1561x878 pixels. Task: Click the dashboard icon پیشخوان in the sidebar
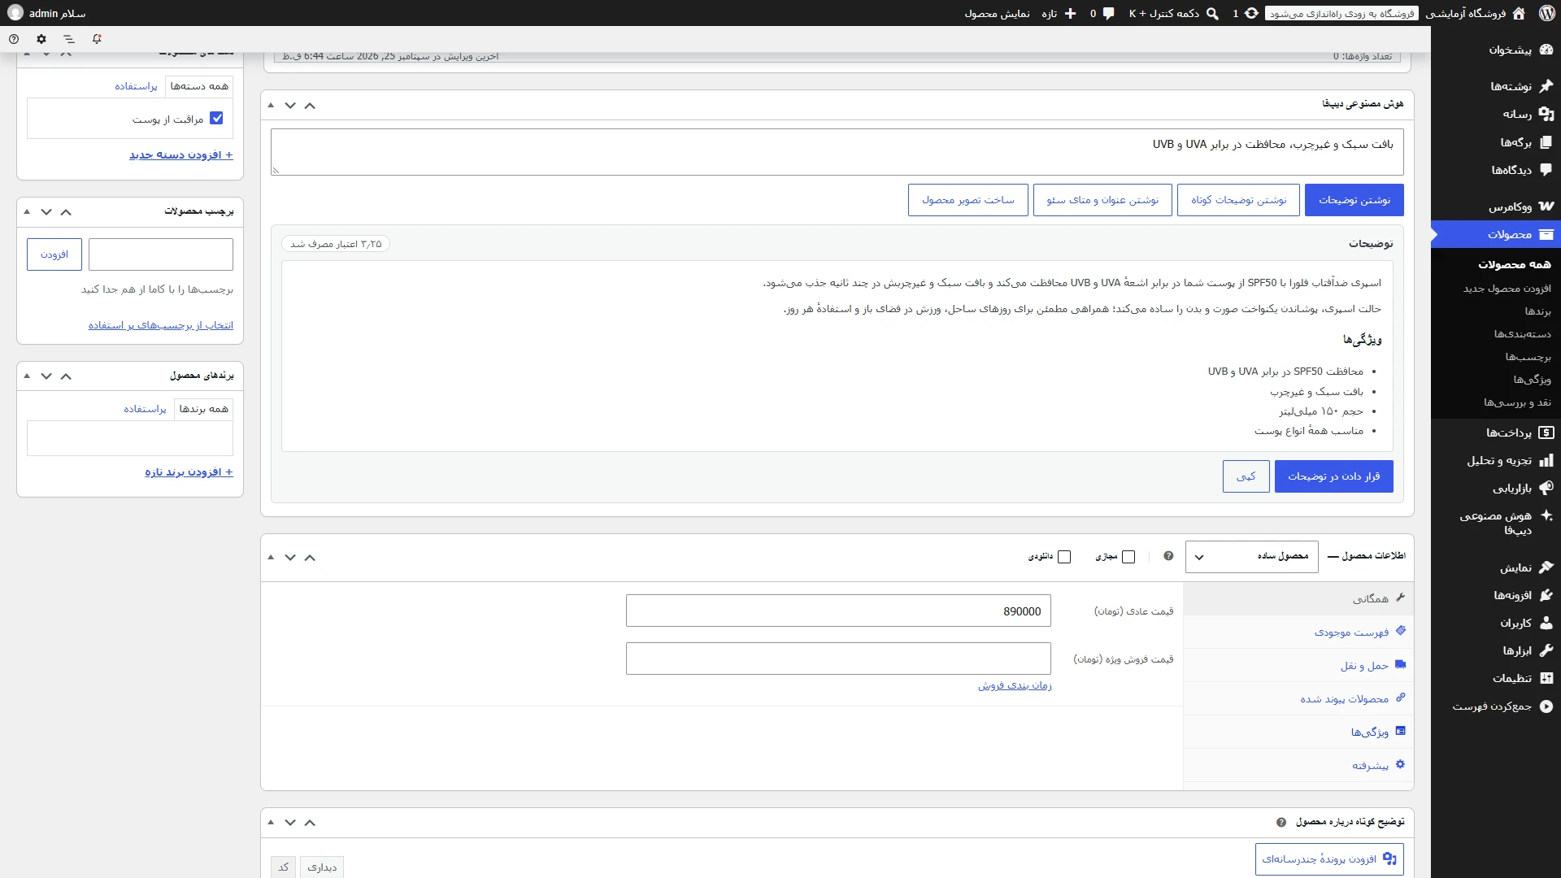(x=1546, y=50)
